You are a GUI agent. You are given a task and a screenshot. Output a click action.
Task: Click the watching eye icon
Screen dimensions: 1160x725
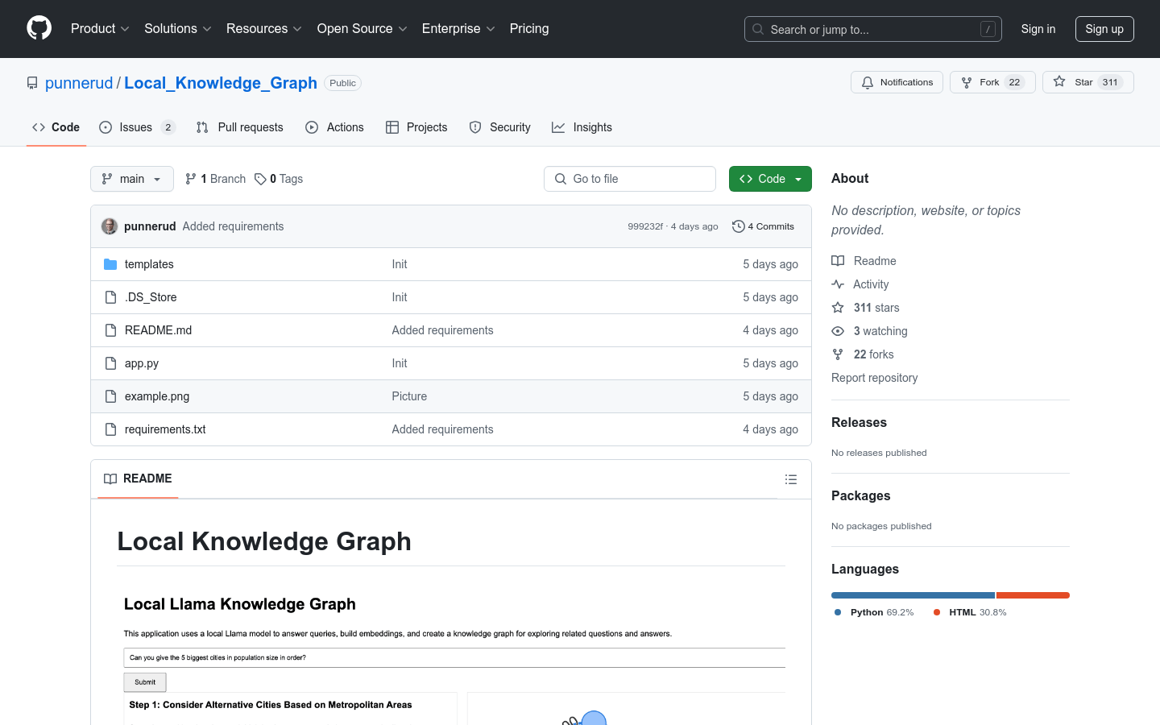[838, 330]
